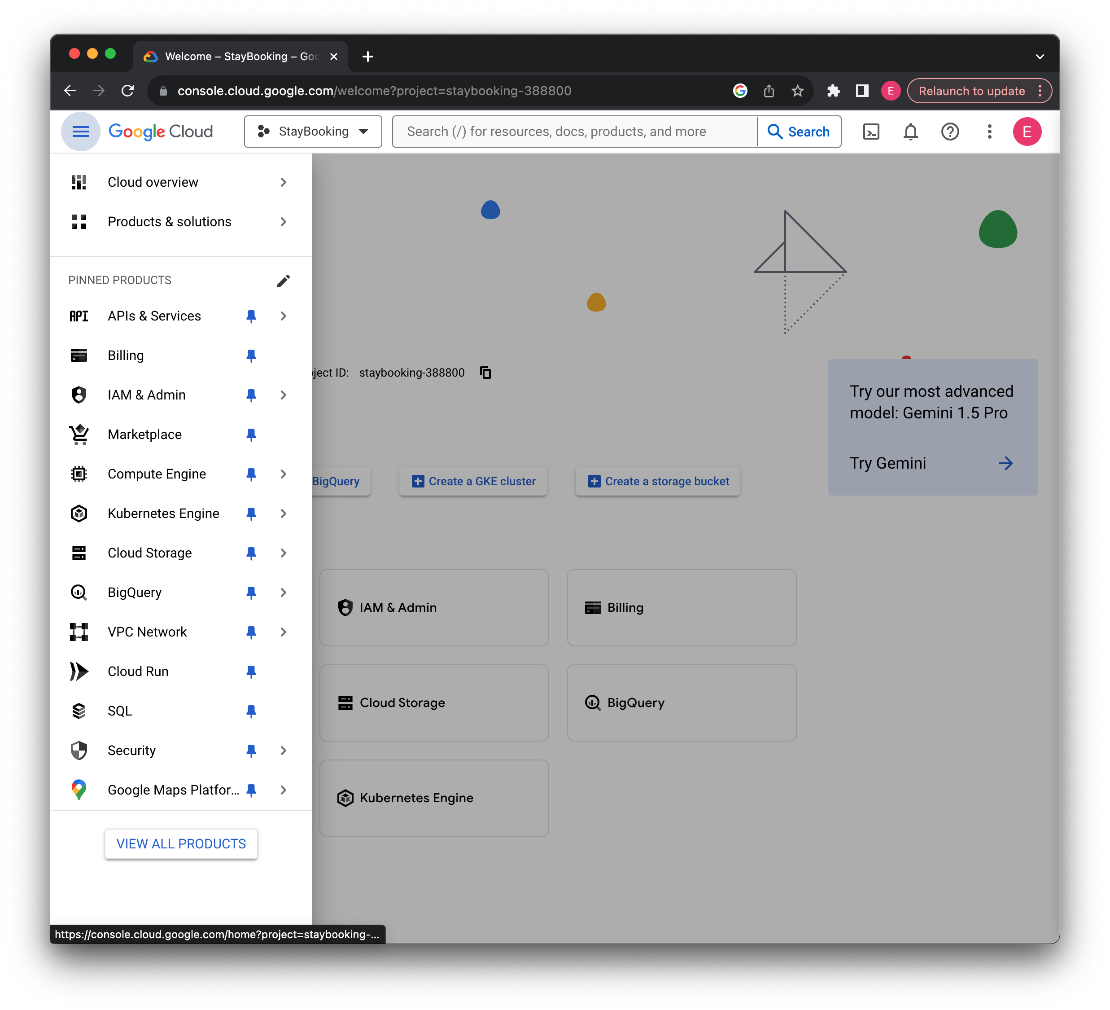Expand the Cloud overview submenu chevron

pyautogui.click(x=283, y=182)
